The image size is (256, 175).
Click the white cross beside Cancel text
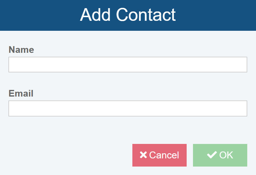point(143,155)
